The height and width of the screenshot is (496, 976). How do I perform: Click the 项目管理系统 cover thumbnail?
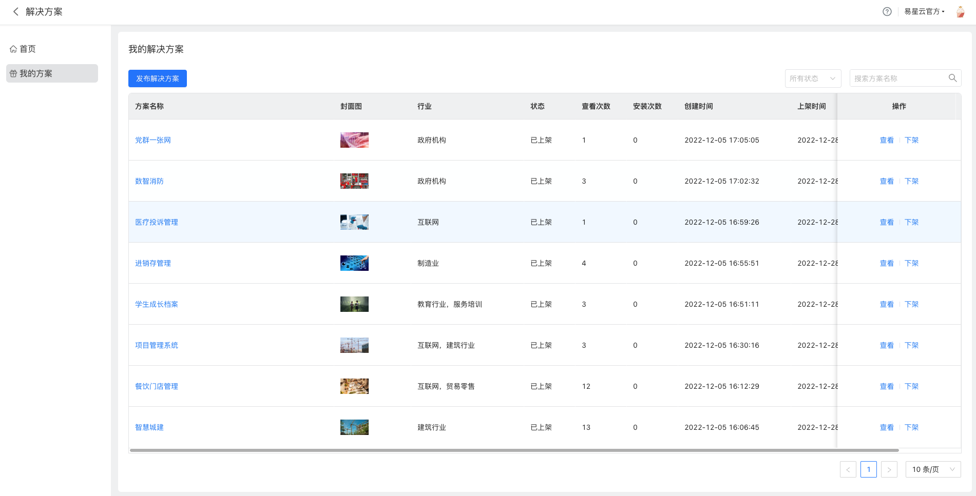[354, 345]
